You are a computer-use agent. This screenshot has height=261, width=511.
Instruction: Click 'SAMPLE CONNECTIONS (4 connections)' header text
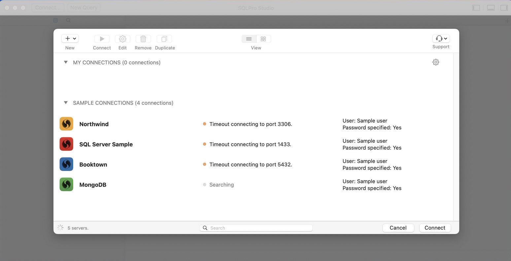[123, 103]
